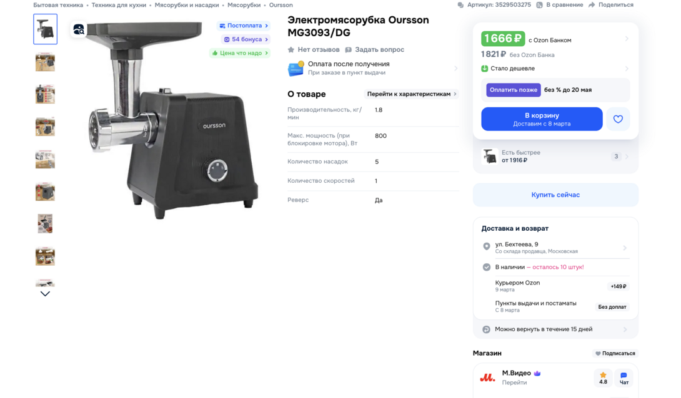Image resolution: width=681 pixels, height=398 pixels.
Task: Click the heart favorite icon
Action: click(x=618, y=119)
